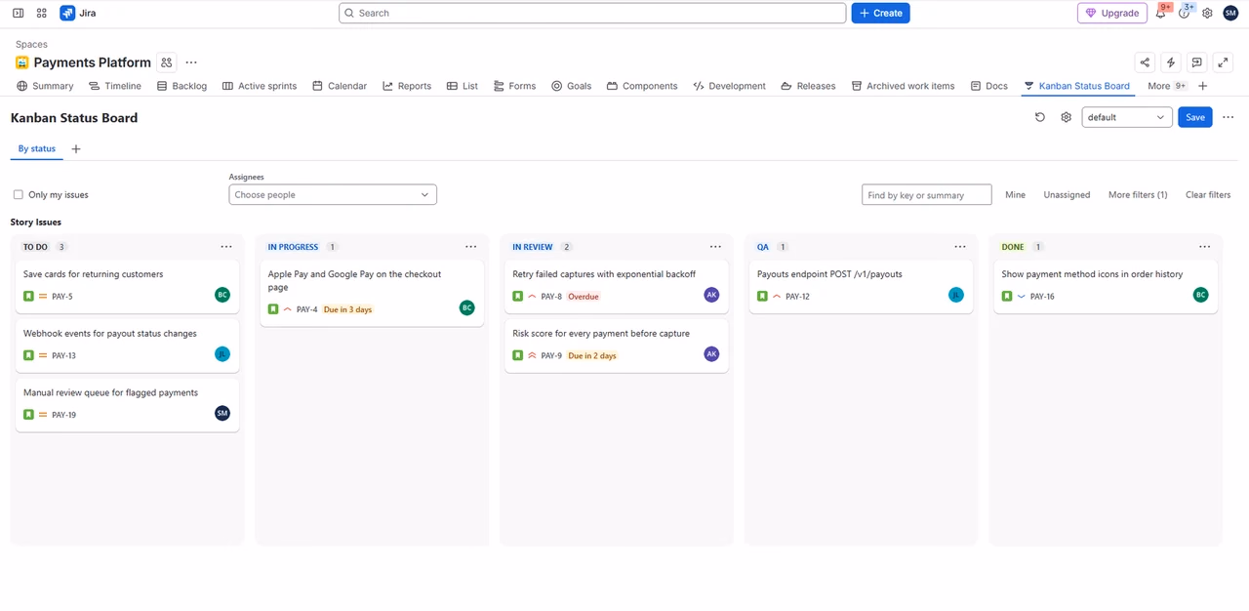Screen dimensions: 1249x611
Task: Open the board settings gear near default
Action: [x=1067, y=117]
